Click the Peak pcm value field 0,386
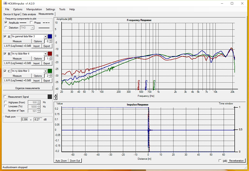 (x=24, y=120)
